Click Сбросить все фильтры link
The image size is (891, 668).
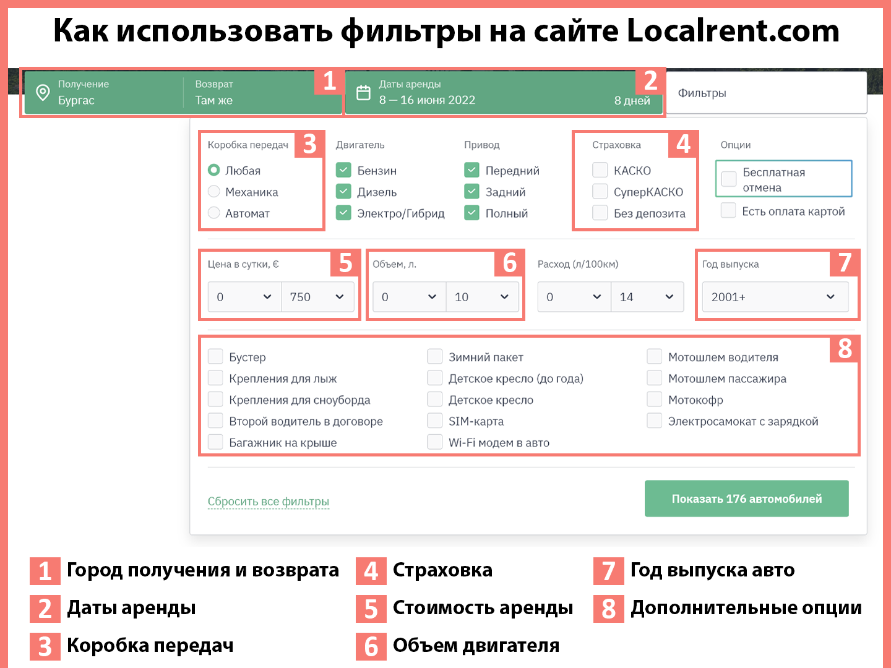269,502
